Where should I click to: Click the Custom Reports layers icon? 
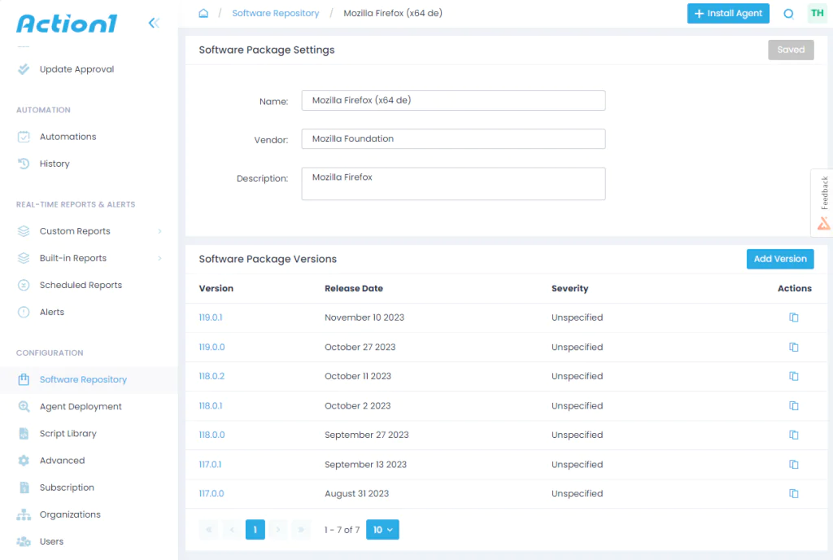coord(24,231)
